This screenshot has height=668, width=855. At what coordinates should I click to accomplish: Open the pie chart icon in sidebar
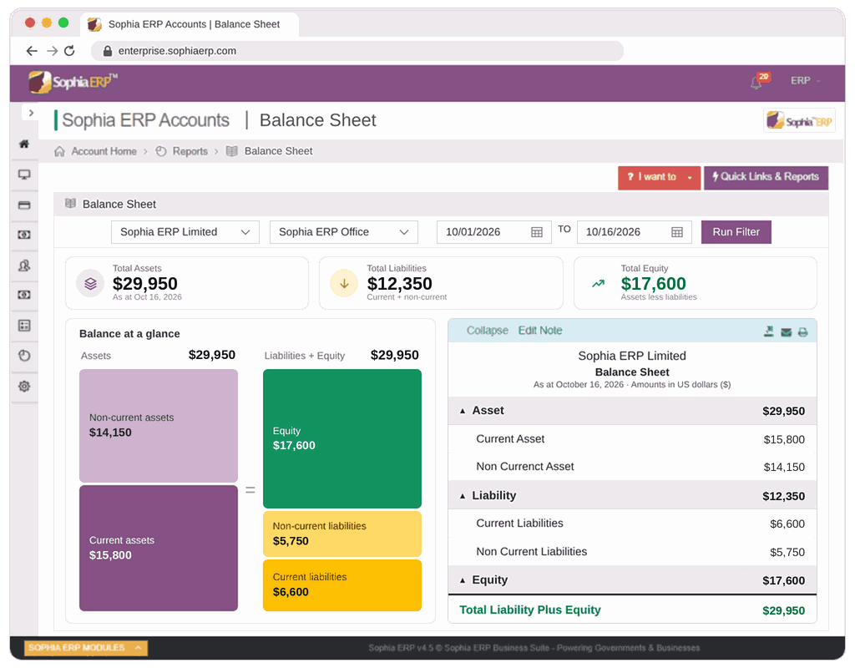(x=24, y=356)
